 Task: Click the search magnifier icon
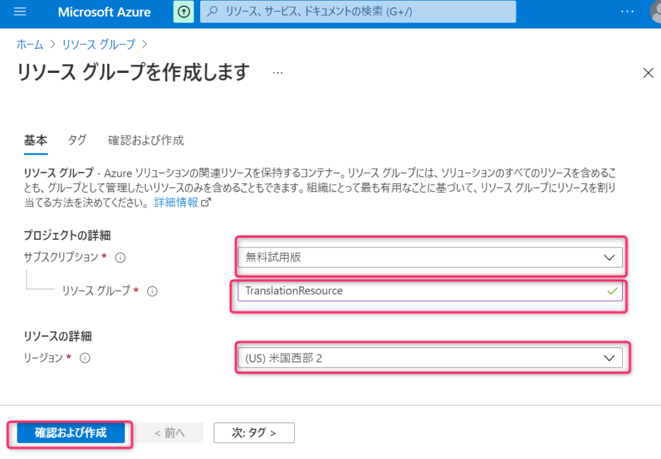pyautogui.click(x=212, y=12)
